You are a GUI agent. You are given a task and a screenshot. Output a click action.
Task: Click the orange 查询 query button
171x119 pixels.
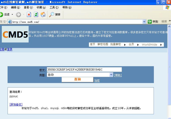[77, 79]
